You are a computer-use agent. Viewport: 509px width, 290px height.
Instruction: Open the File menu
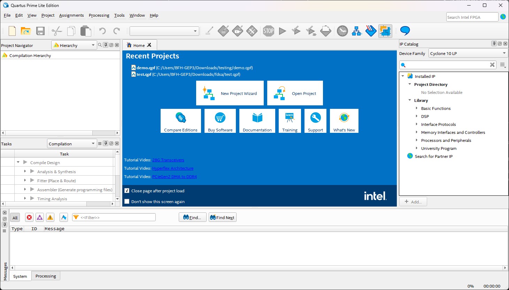[7, 15]
